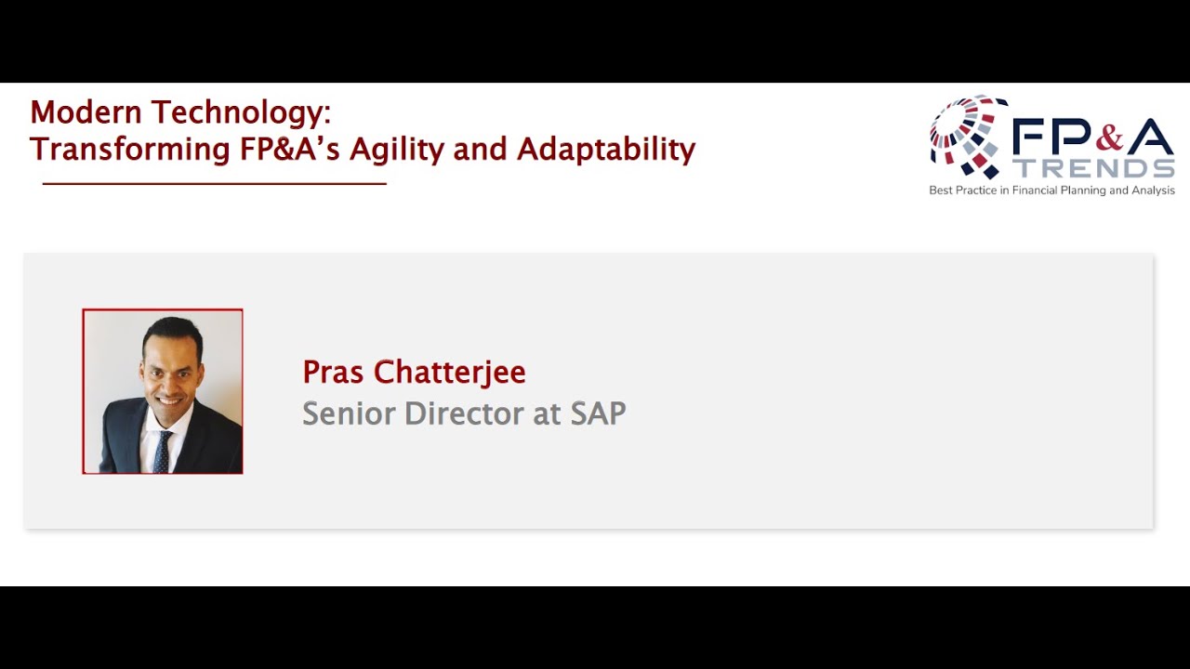Click the name Pras Chatterjee
Screen dimensions: 1190x669
coord(414,373)
